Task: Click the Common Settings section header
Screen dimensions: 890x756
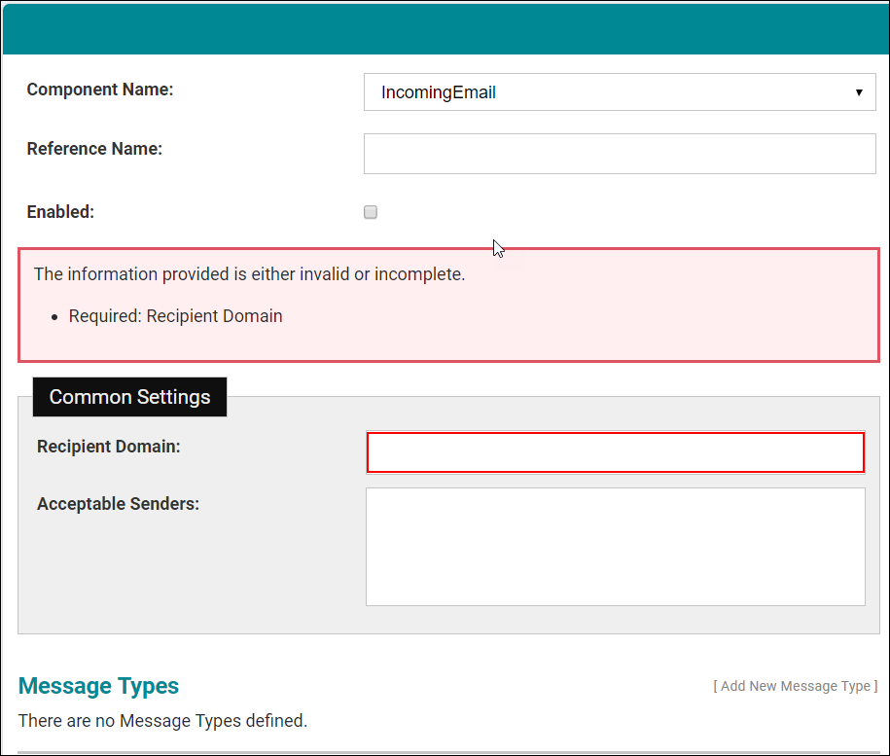Action: click(x=129, y=397)
